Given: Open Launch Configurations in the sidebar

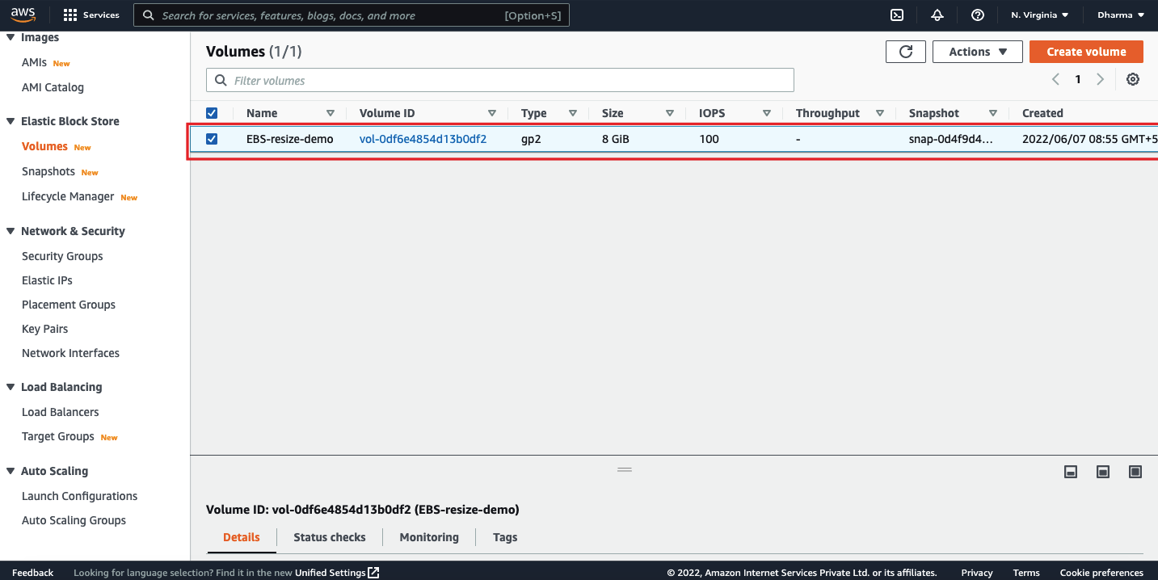Looking at the screenshot, I should tap(79, 496).
